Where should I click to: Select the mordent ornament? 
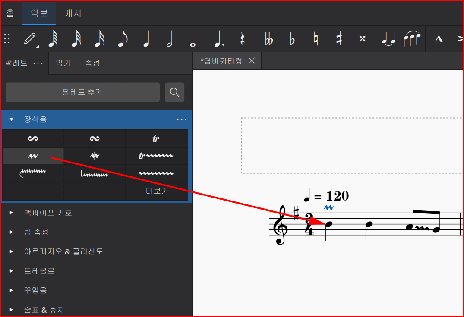point(95,156)
